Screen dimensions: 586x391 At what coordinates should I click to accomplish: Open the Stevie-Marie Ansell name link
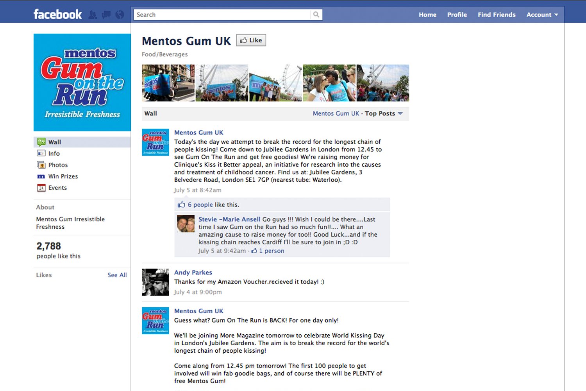[229, 219]
